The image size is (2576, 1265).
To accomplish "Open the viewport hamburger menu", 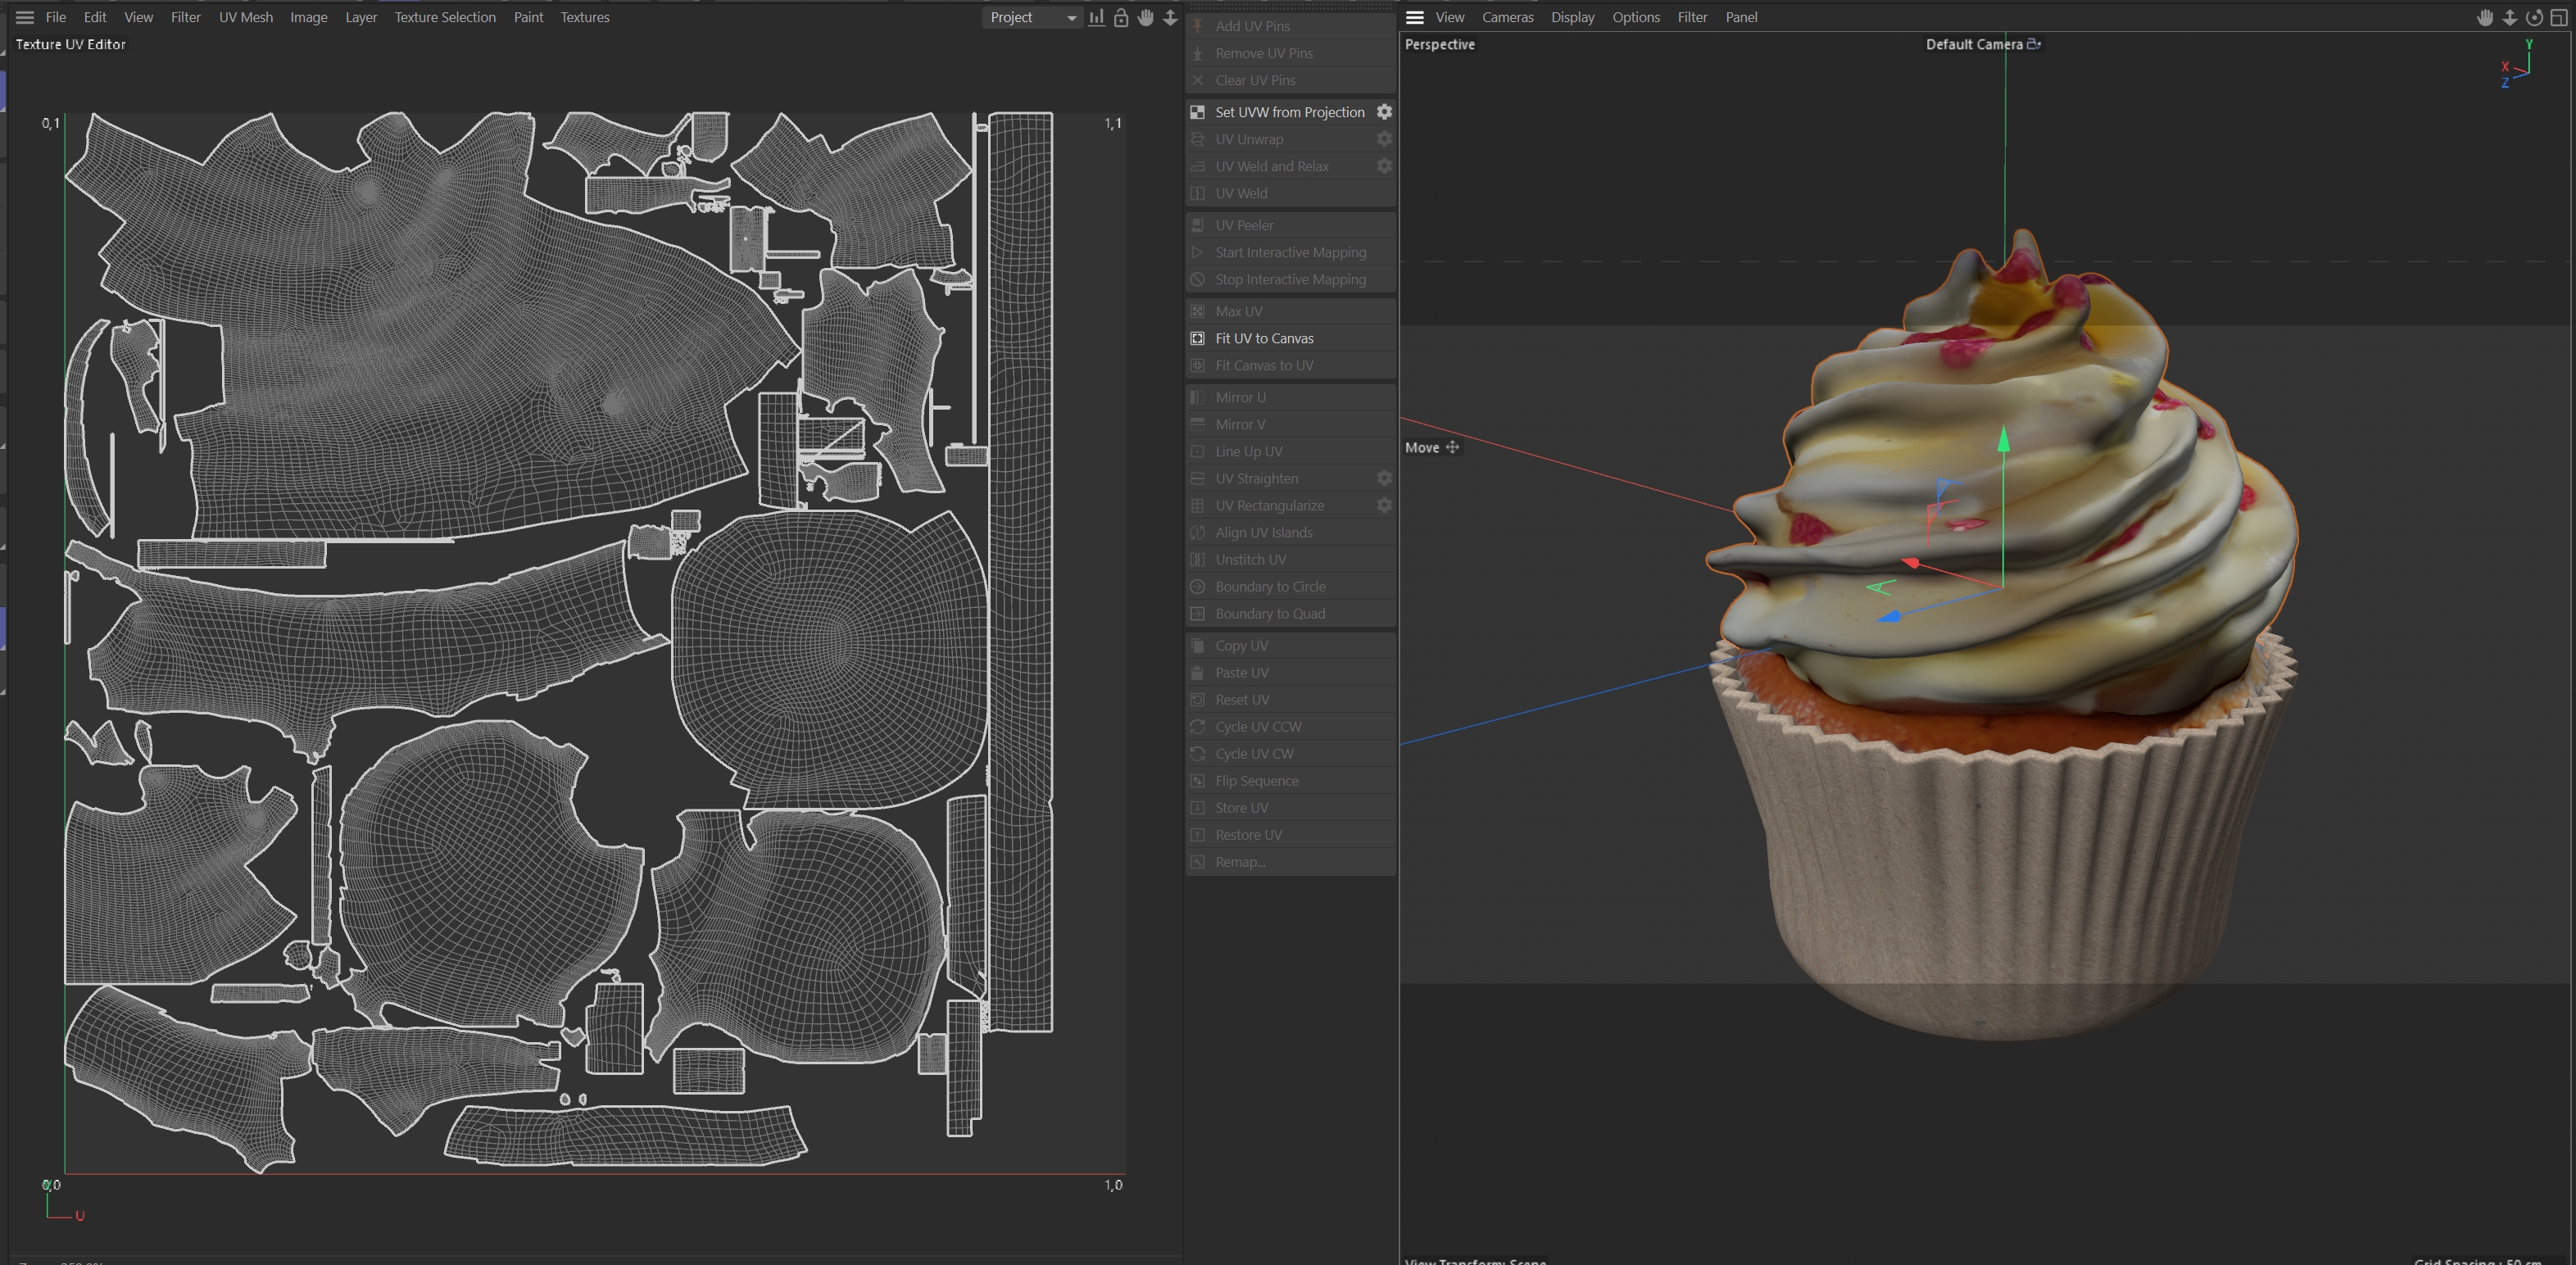I will click(1415, 17).
